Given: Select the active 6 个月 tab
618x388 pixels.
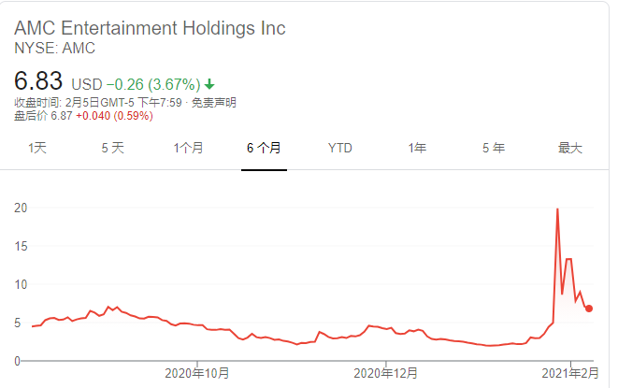Looking at the screenshot, I should pyautogui.click(x=264, y=148).
